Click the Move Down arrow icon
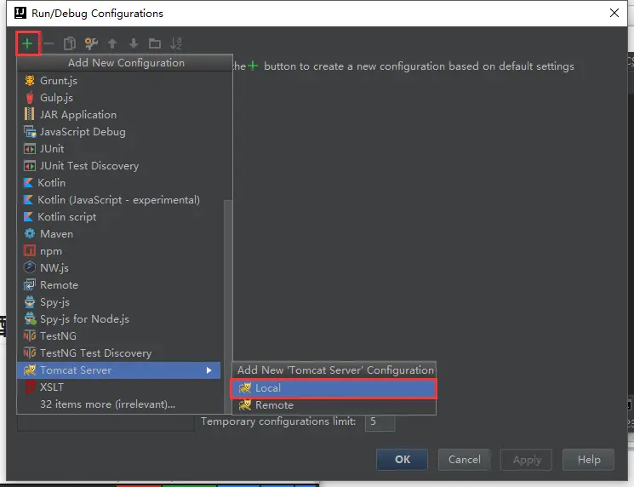634x487 pixels. pos(134,43)
